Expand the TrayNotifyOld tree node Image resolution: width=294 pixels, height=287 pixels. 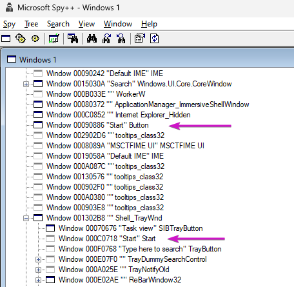(38, 270)
